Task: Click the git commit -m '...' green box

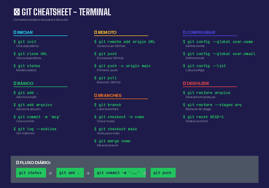Action: pyautogui.click(x=120, y=173)
